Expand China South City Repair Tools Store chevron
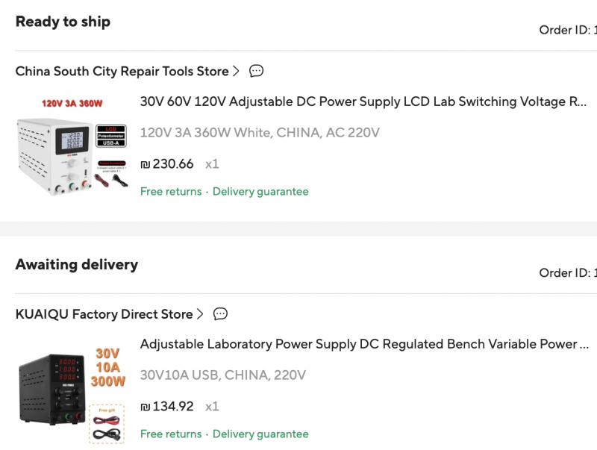This screenshot has width=597, height=450. tap(236, 72)
